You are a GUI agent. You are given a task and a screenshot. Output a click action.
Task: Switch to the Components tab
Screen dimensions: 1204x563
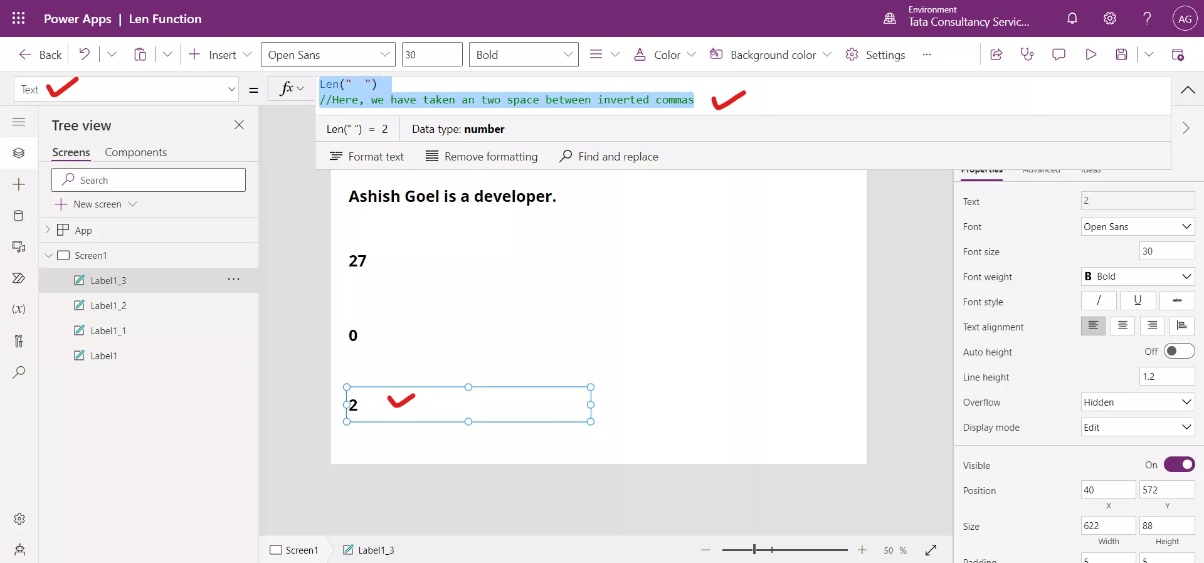pos(135,152)
